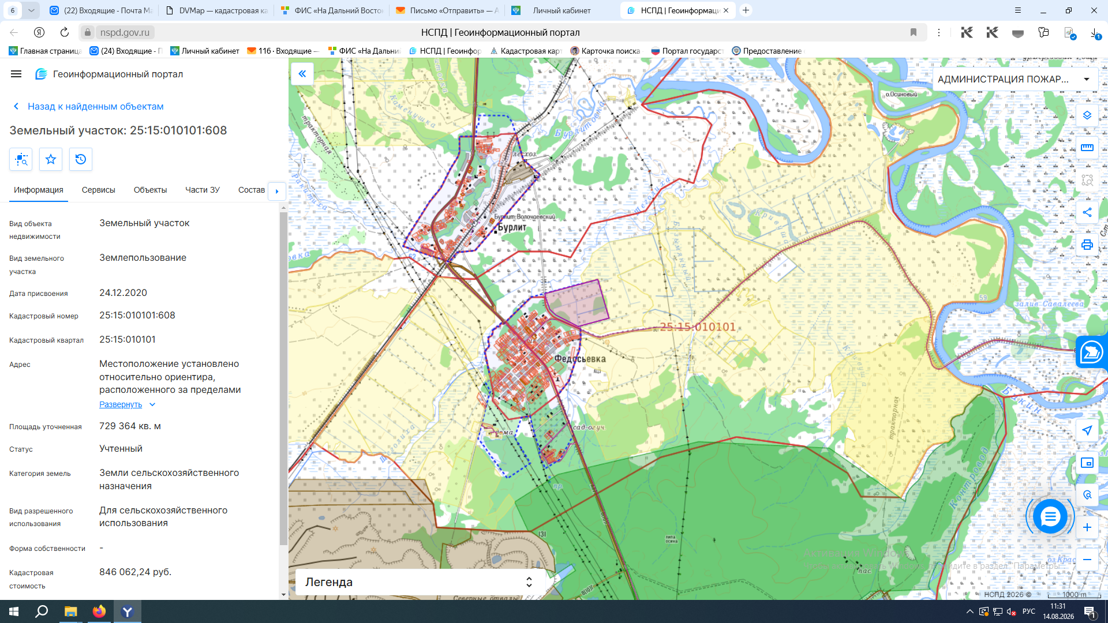The height and width of the screenshot is (623, 1108).
Task: Open the Состав tab
Action: (x=252, y=190)
